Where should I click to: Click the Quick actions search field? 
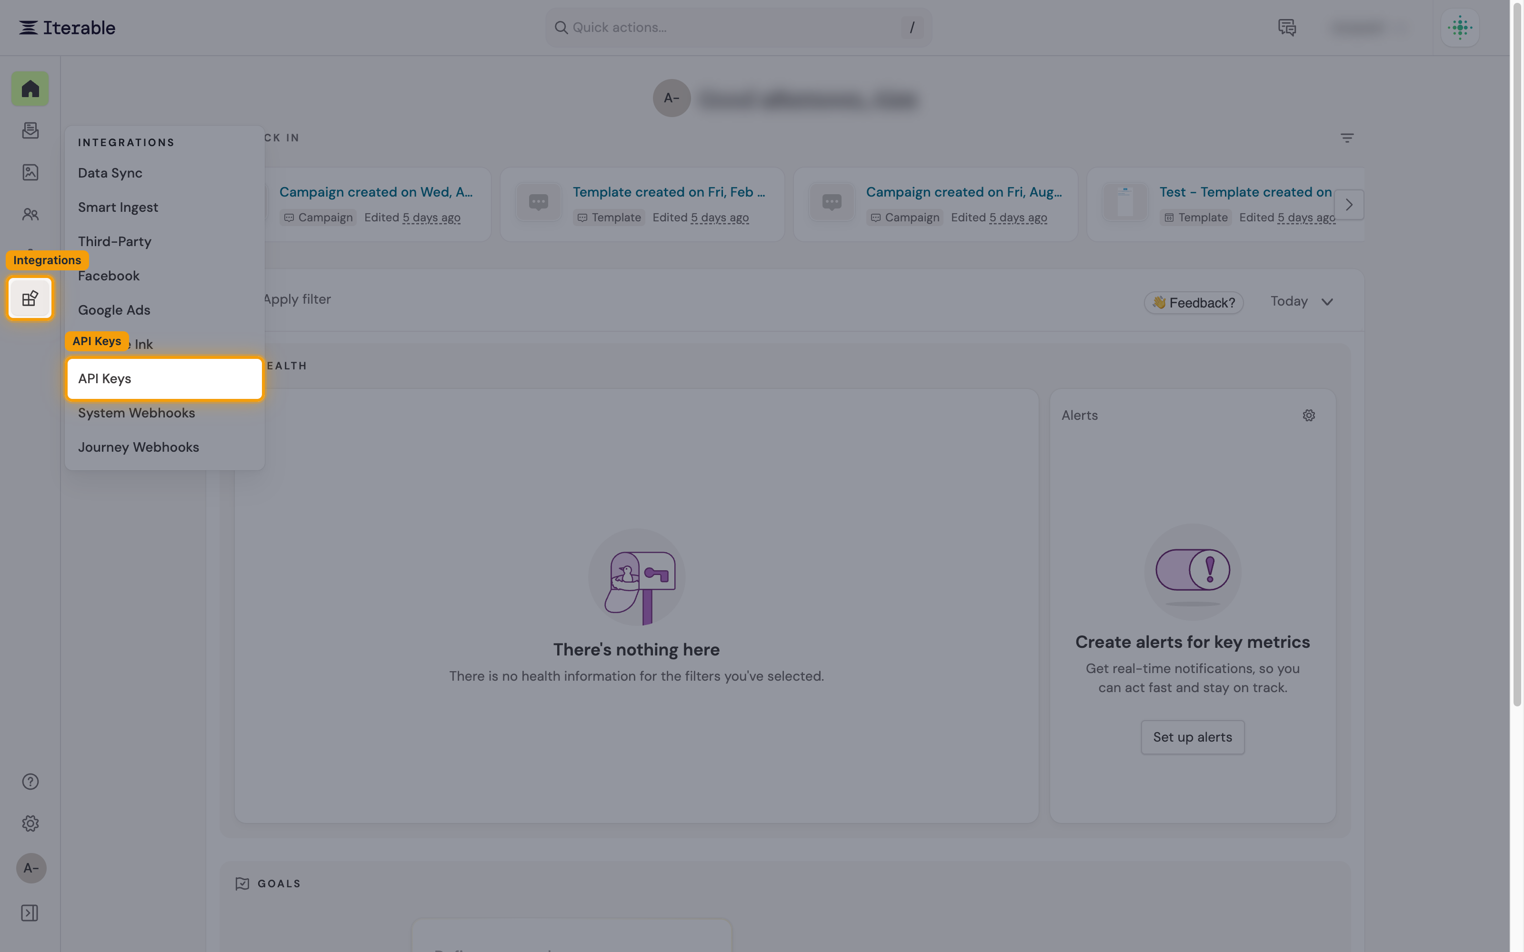point(738,28)
